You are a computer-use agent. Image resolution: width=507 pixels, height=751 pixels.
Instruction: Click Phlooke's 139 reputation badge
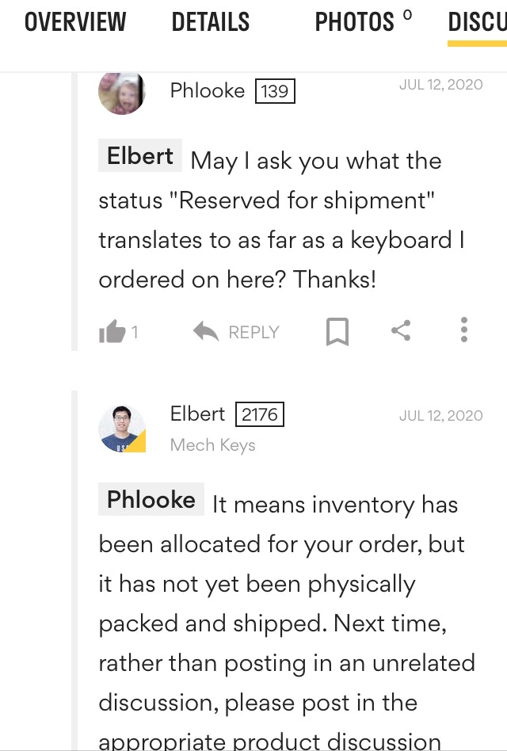(275, 92)
